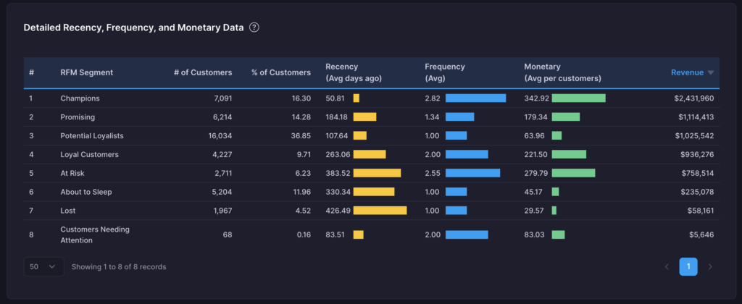Click the frequency value 2.82
The width and height of the screenshot is (742, 304).
click(433, 98)
